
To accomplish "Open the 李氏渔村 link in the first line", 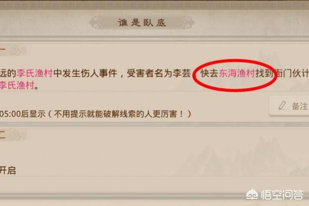I will tap(35, 74).
